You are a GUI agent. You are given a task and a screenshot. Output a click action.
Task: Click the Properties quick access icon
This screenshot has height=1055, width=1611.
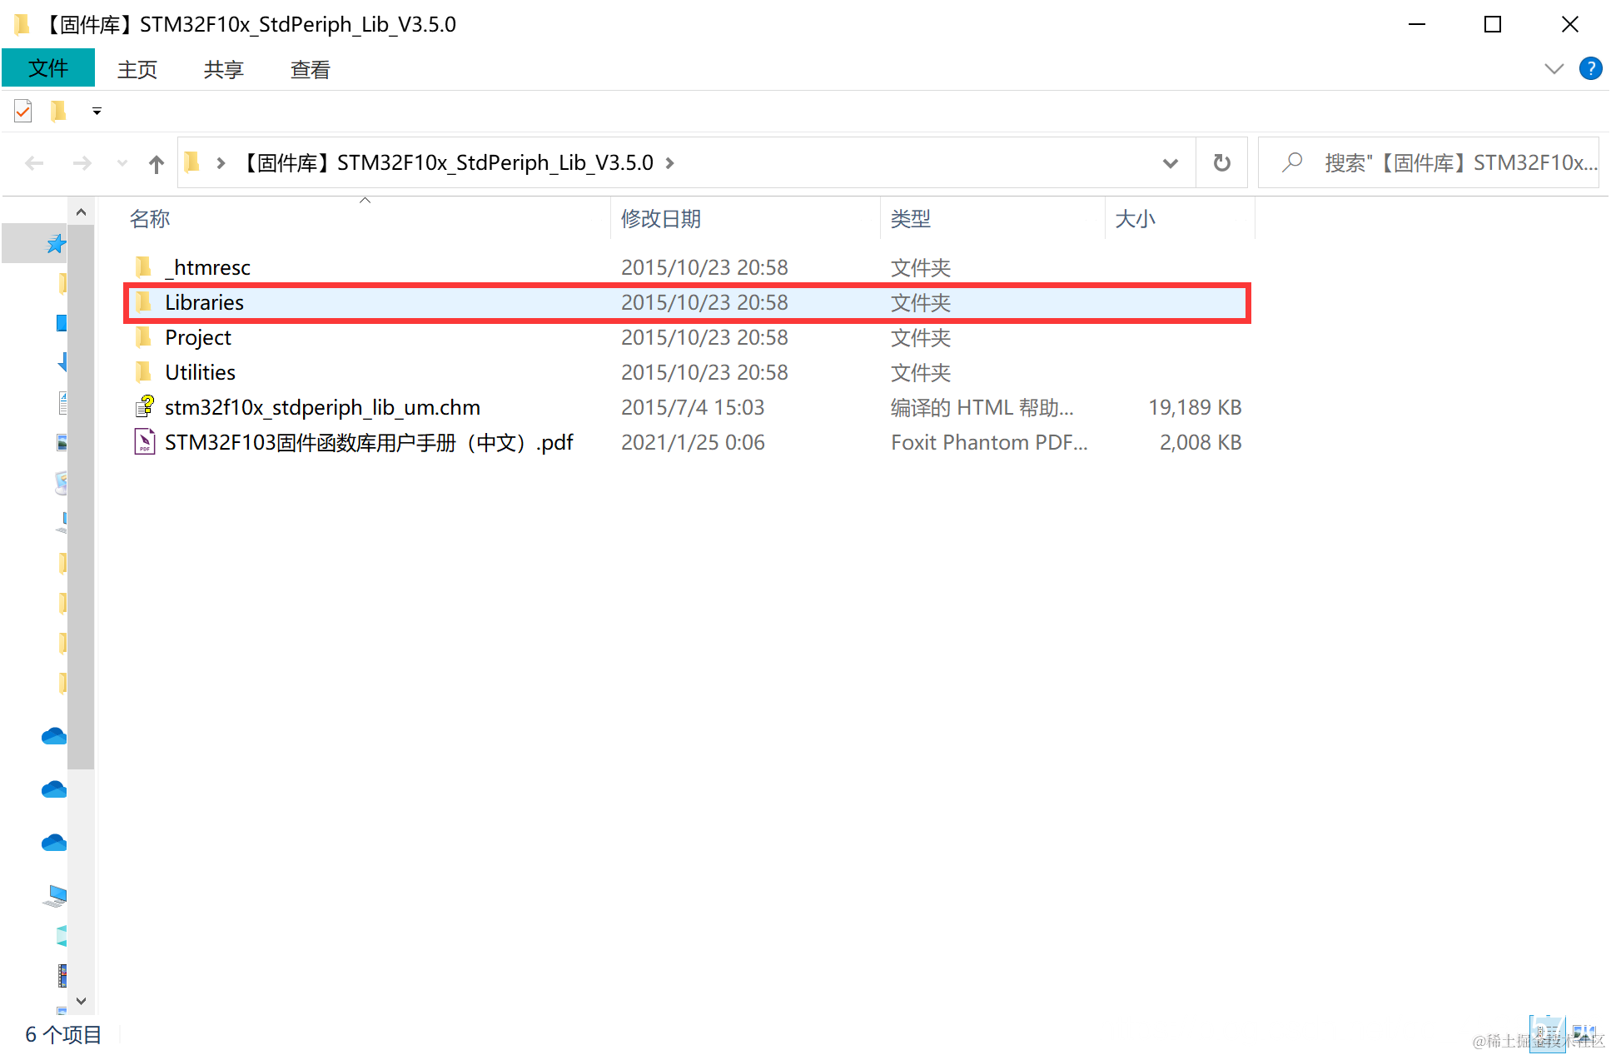click(x=23, y=111)
